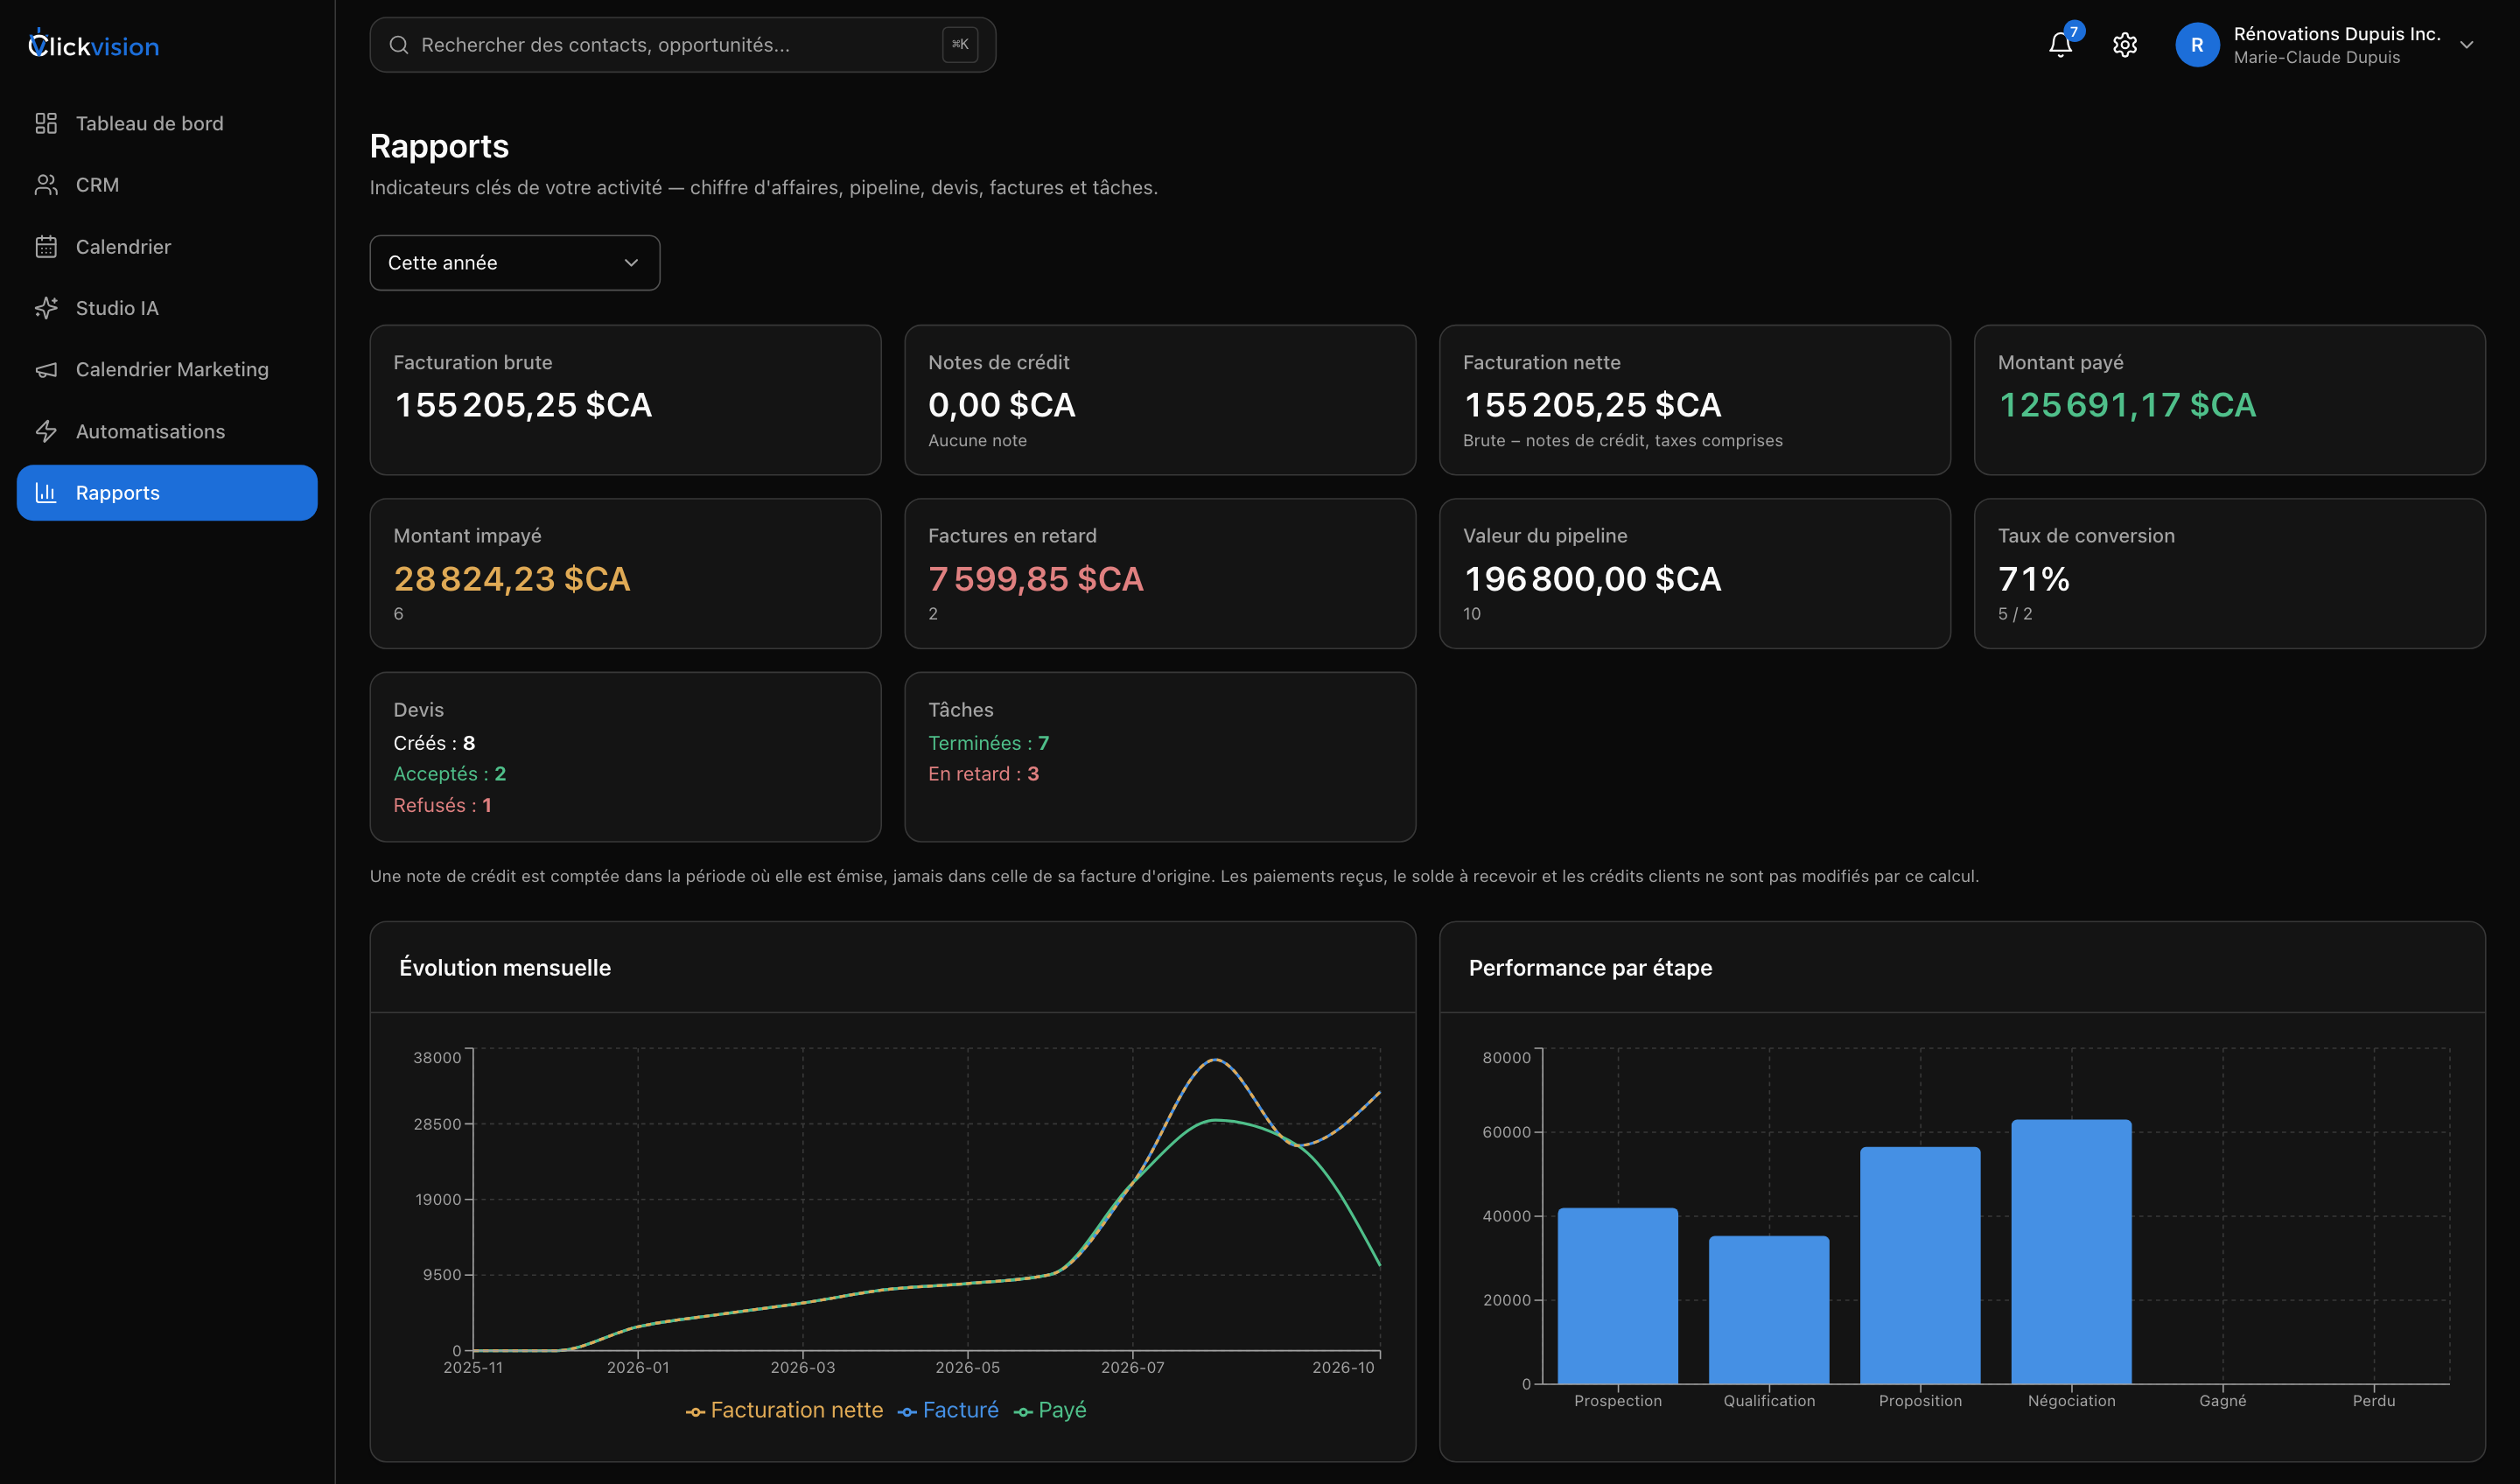Screen dimensions: 2520x1484
Task: Click the Montant impayé value 28 824,23 $CA
Action: pyautogui.click(x=511, y=579)
